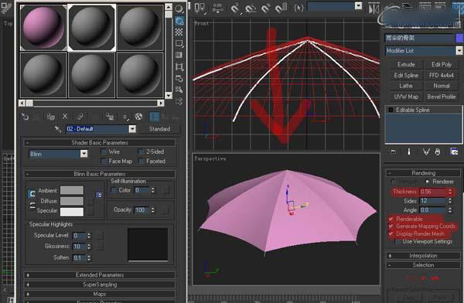The image size is (464, 303).
Task: Enable the 2-Sided checkbox
Action: coord(141,151)
